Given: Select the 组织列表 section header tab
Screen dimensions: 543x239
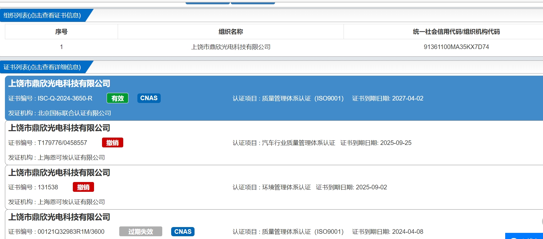Looking at the screenshot, I should [x=43, y=15].
